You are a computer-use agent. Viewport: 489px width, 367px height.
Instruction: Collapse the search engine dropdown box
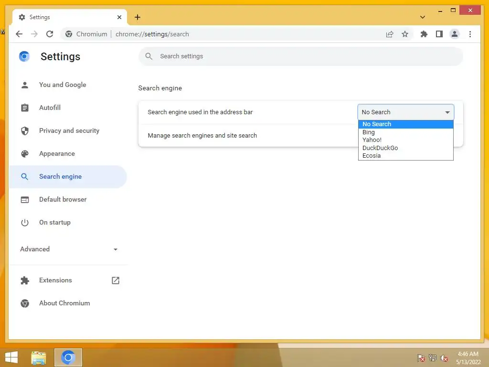tap(406, 112)
